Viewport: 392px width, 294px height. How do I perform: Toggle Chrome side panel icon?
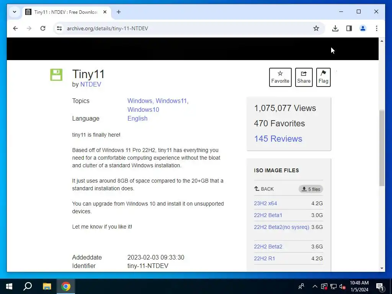[349, 28]
